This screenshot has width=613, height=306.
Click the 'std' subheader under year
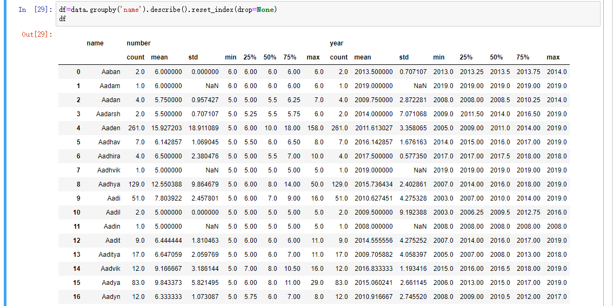[404, 57]
